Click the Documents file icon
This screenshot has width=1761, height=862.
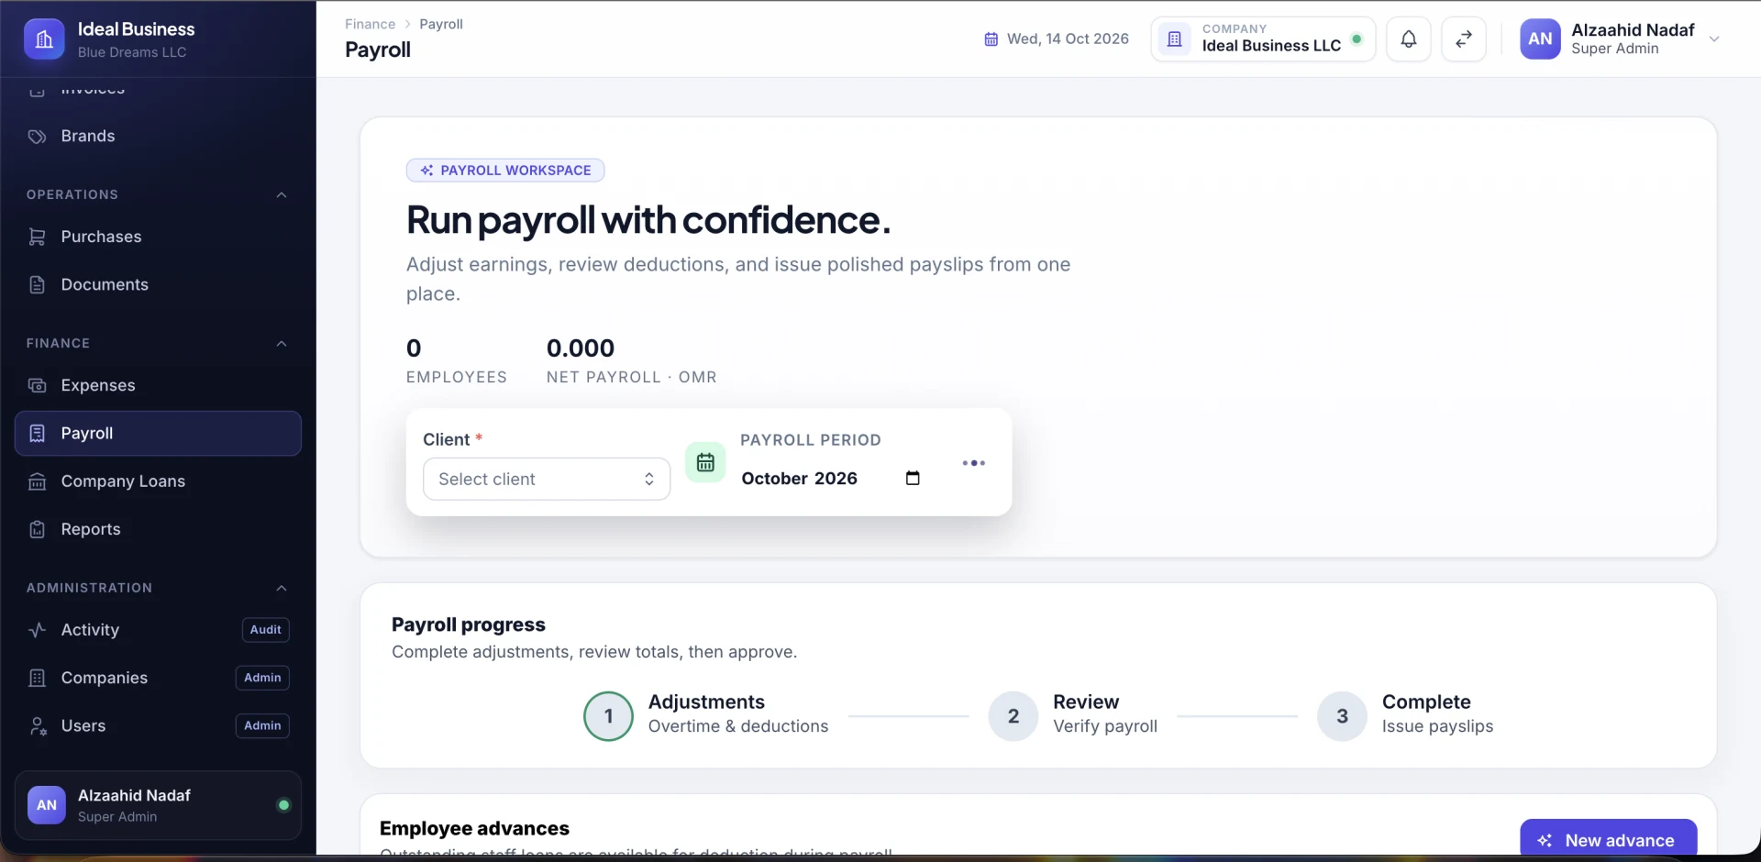[x=37, y=284]
